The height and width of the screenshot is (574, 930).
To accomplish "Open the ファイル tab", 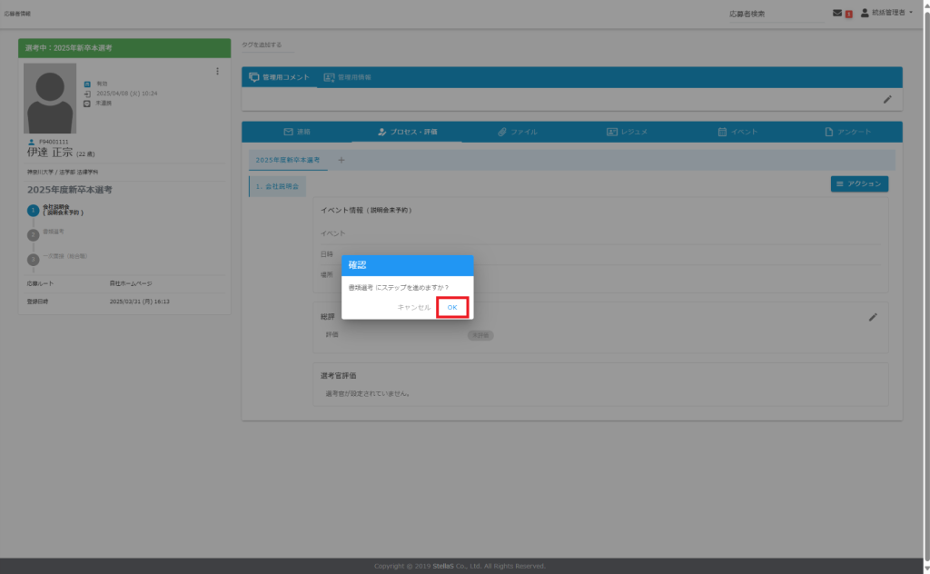I will [x=517, y=132].
